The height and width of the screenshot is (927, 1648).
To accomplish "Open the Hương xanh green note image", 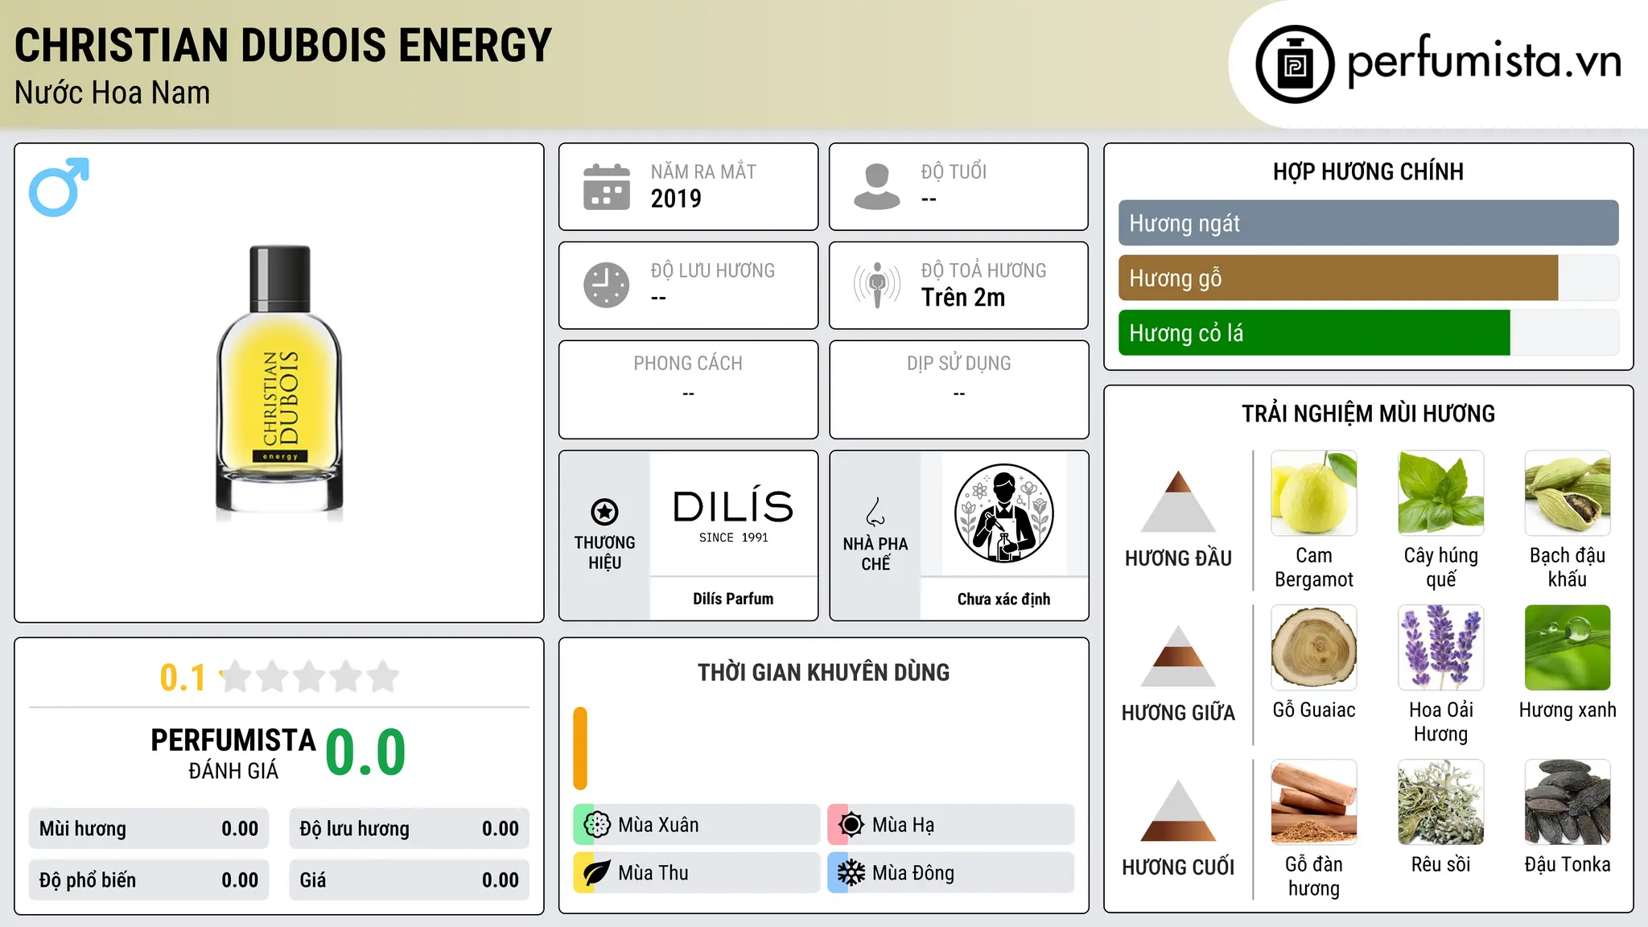I will click(x=1568, y=648).
